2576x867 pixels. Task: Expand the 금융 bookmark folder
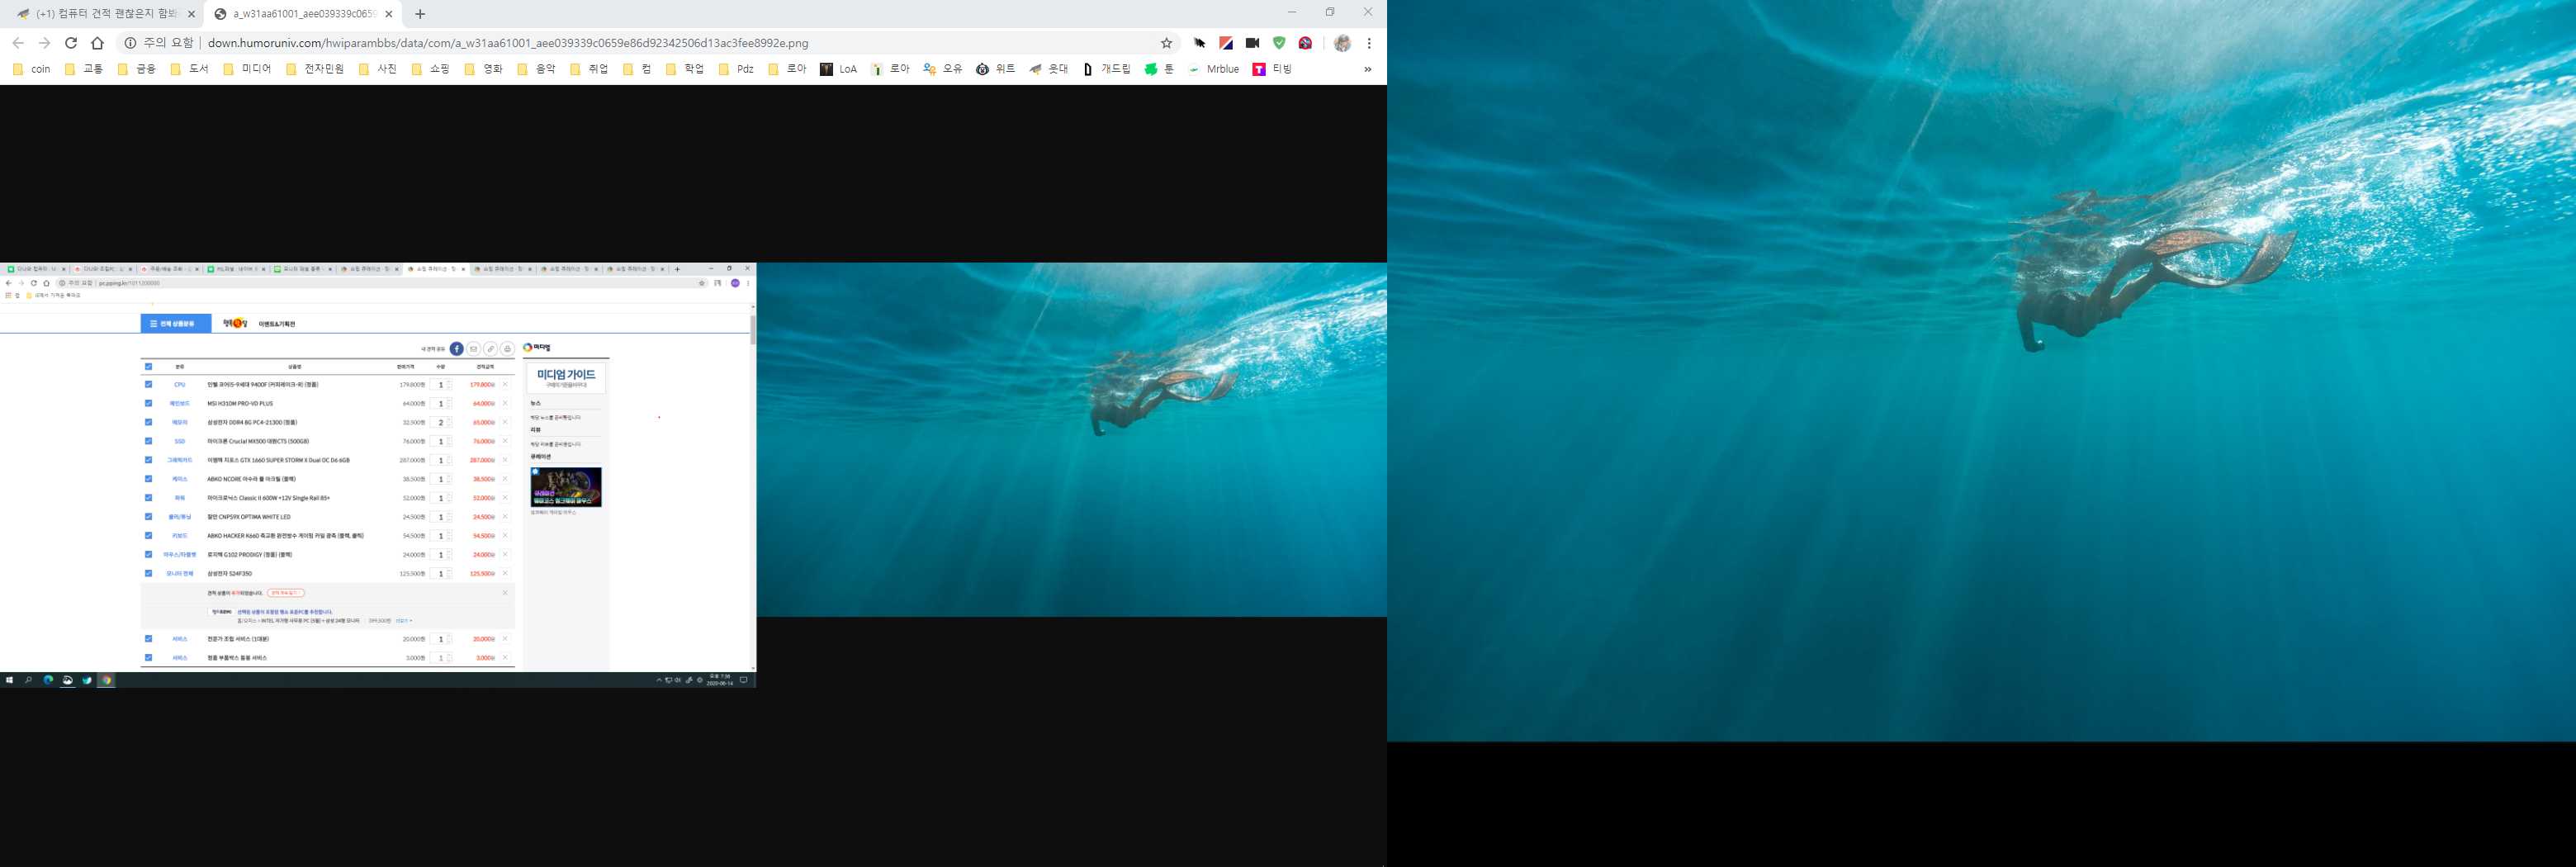136,69
